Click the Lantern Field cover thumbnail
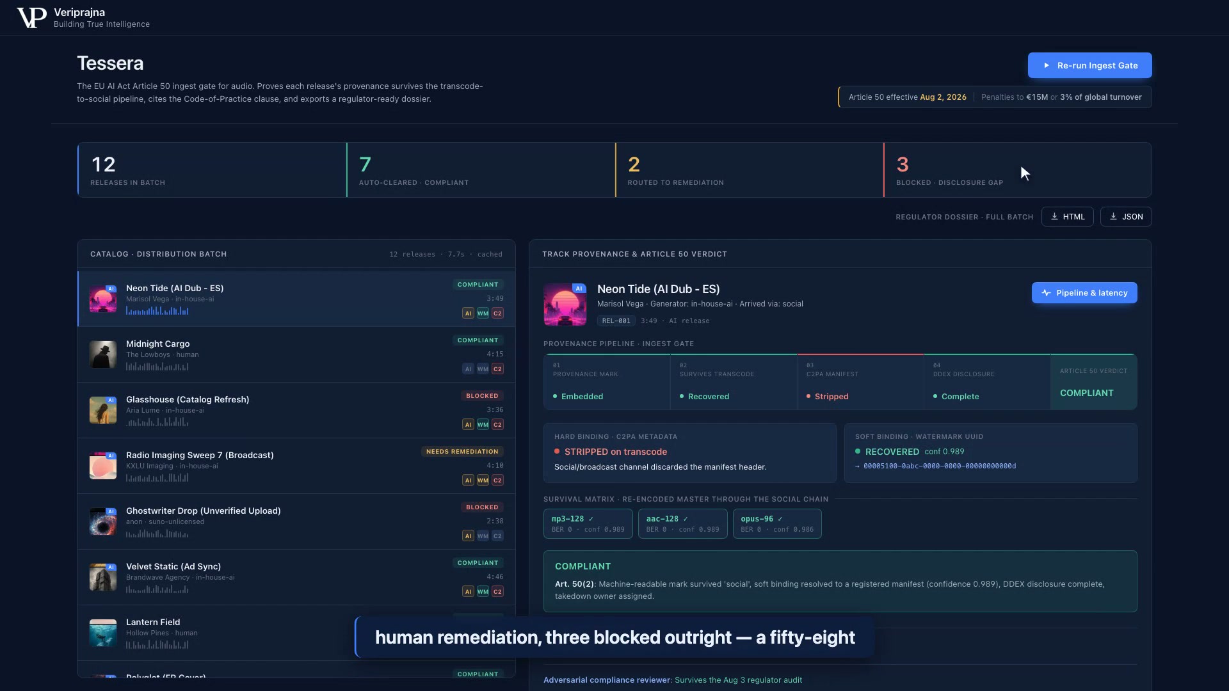Image resolution: width=1229 pixels, height=691 pixels. tap(103, 633)
